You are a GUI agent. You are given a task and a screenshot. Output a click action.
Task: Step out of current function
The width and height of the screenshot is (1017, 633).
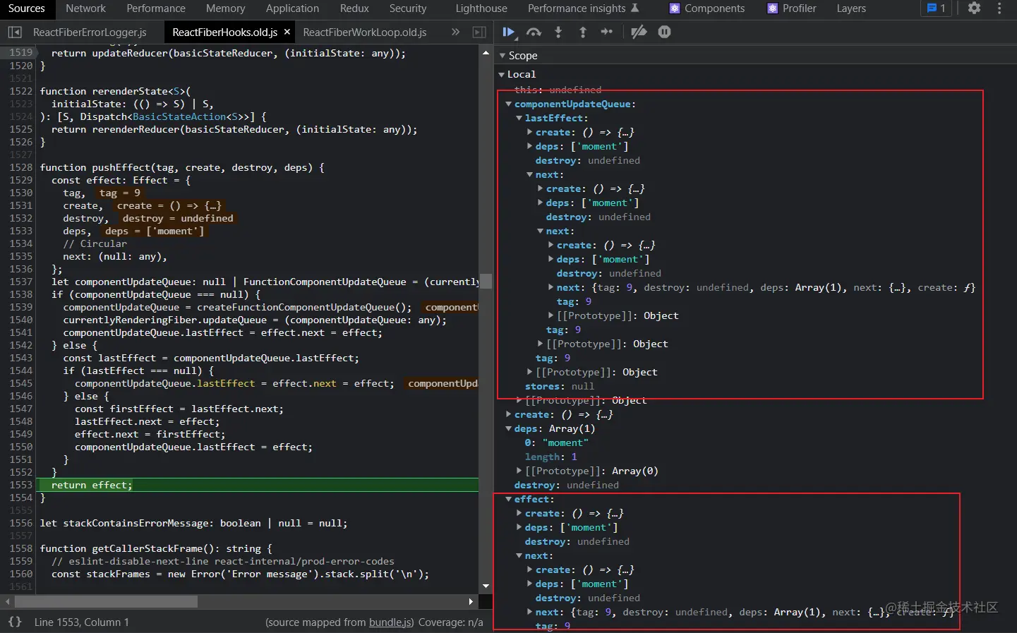tap(583, 32)
